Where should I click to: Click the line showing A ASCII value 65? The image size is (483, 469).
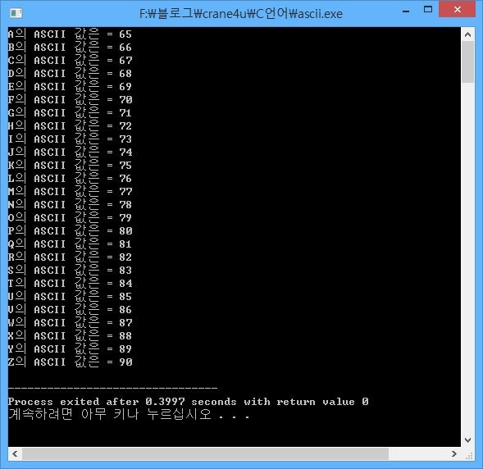point(71,34)
